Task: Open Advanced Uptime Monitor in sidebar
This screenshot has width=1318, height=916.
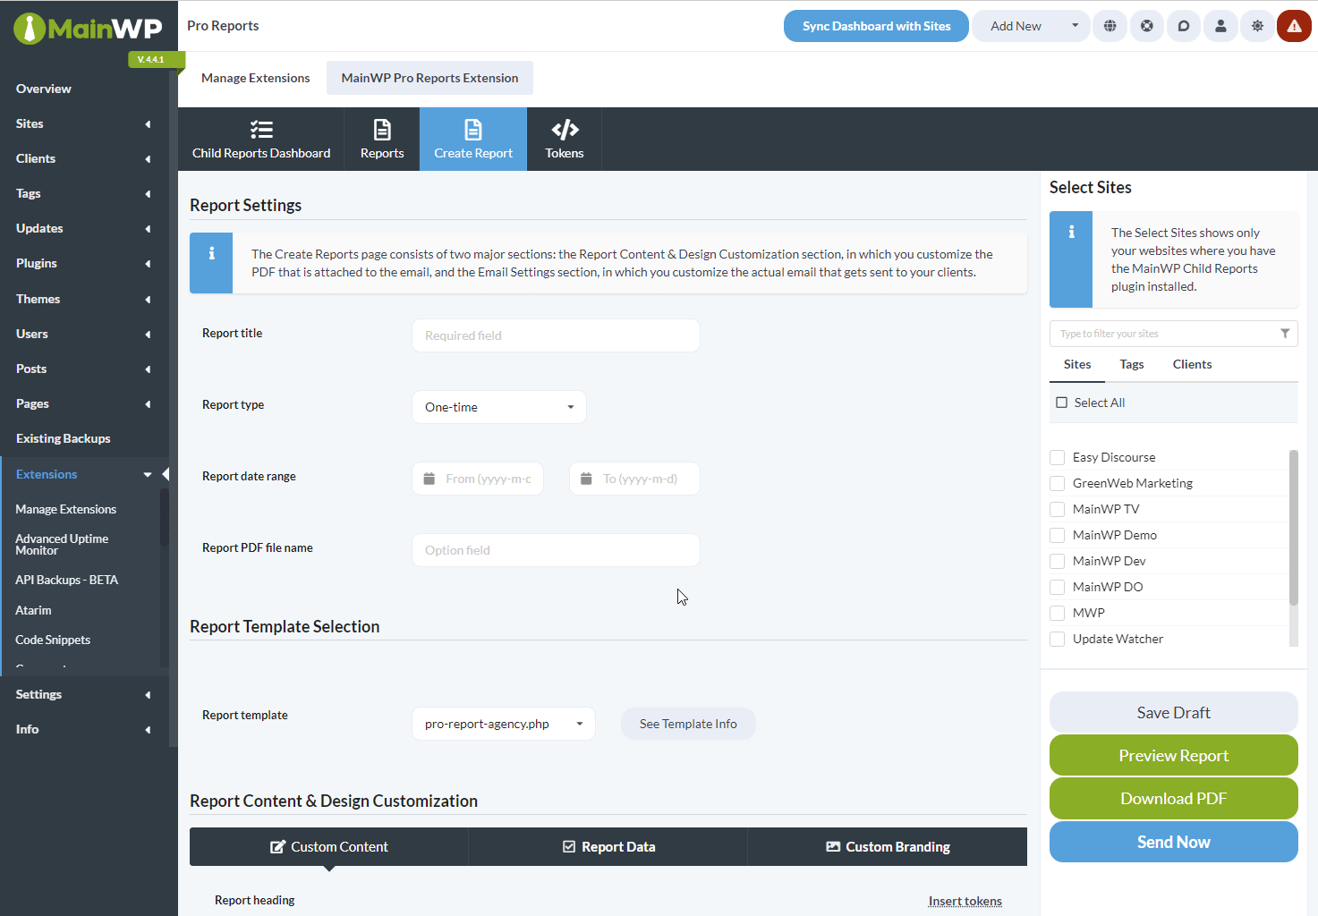Action: (x=62, y=544)
